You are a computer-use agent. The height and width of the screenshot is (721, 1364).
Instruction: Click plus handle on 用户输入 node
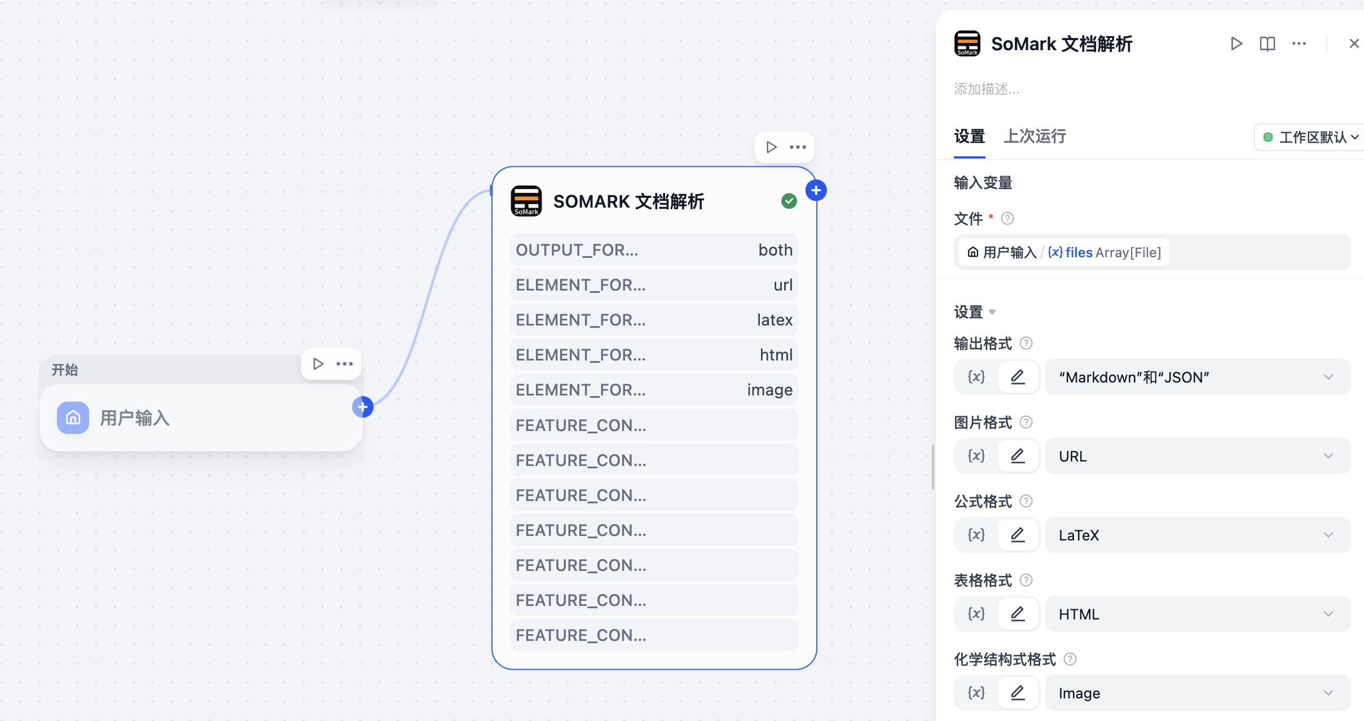[363, 407]
